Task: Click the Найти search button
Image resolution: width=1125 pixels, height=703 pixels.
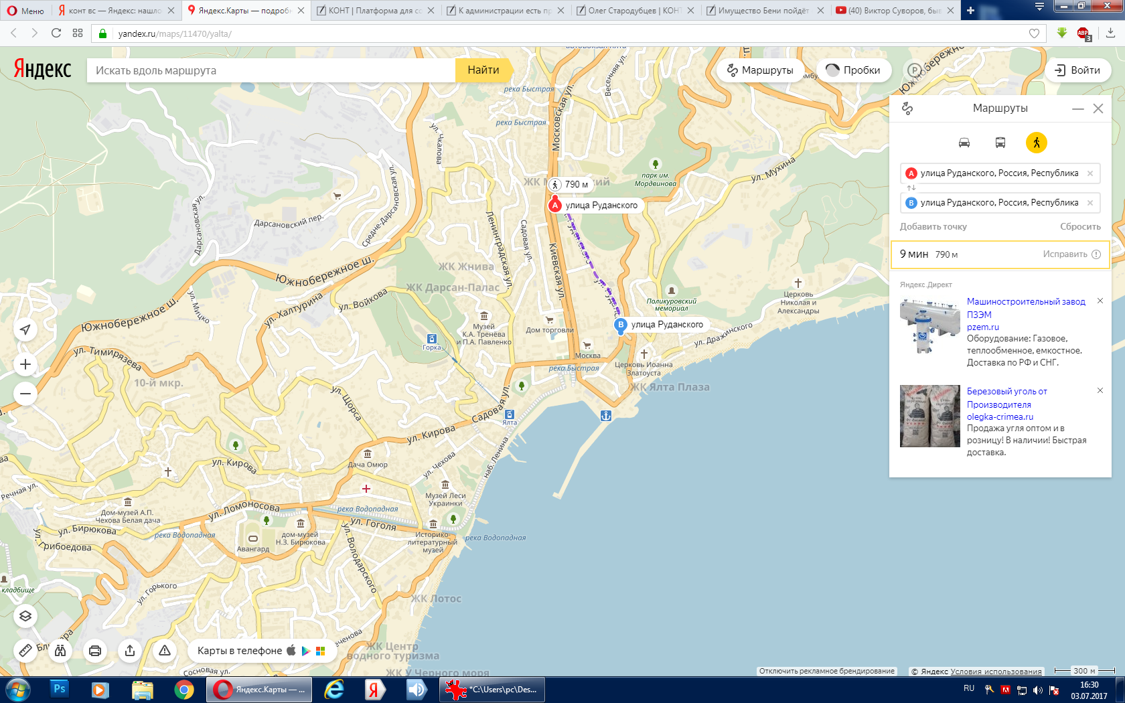Action: pos(483,70)
